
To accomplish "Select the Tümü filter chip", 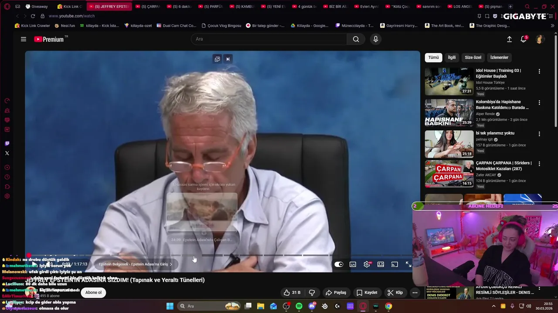I will [433, 57].
